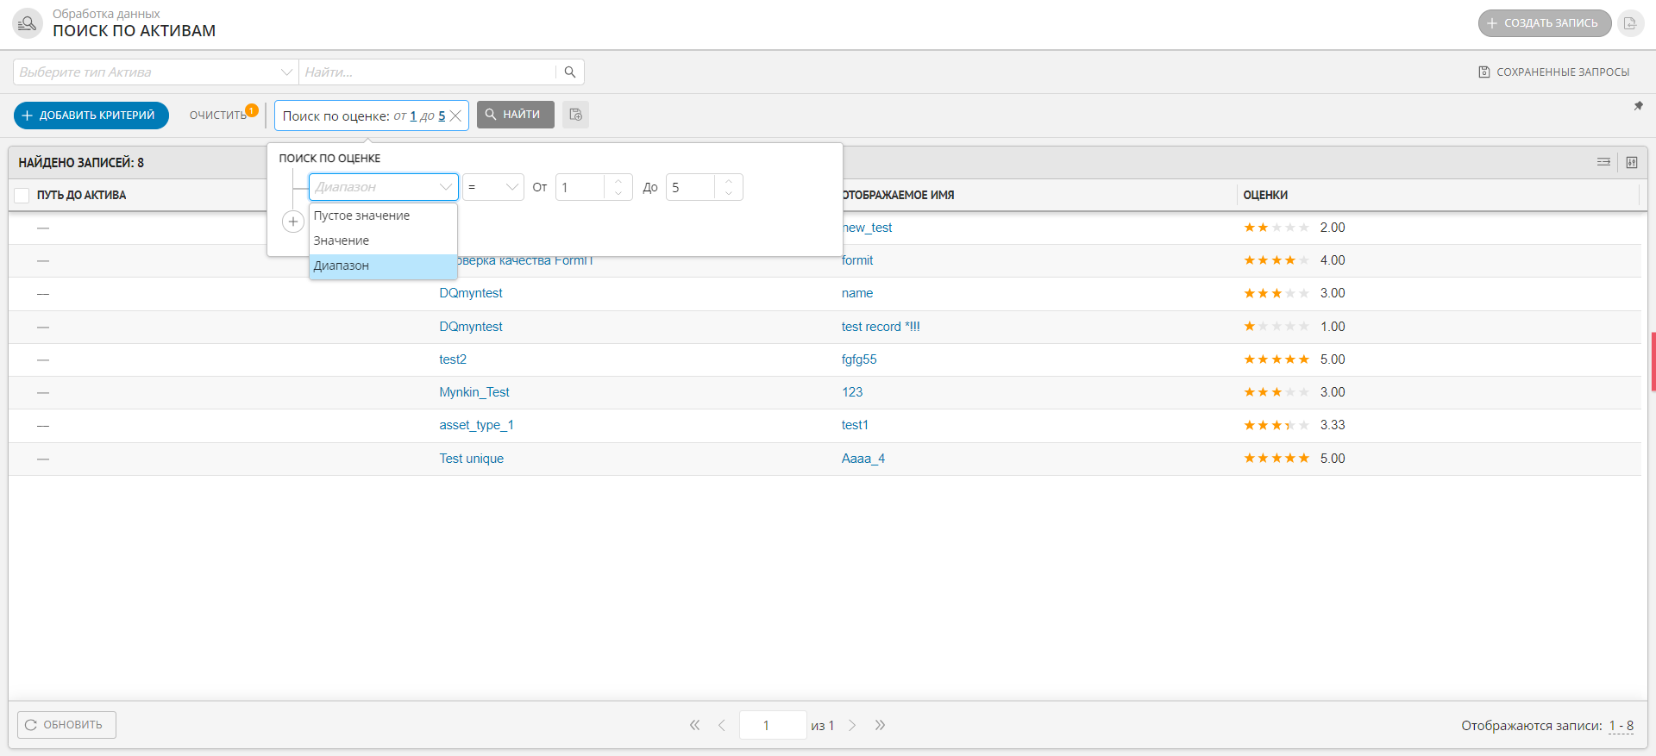
Task: Click the star rating of new_test row
Action: (x=1276, y=228)
